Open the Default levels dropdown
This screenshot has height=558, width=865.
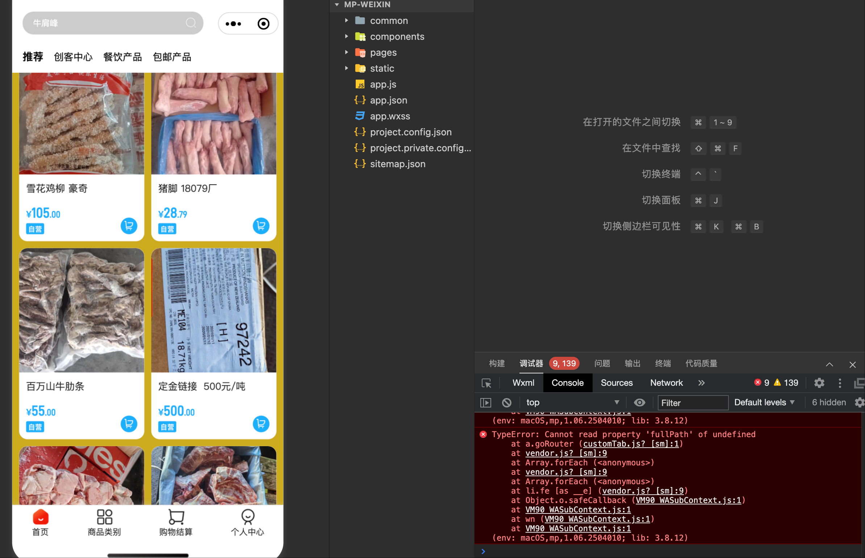[764, 402]
